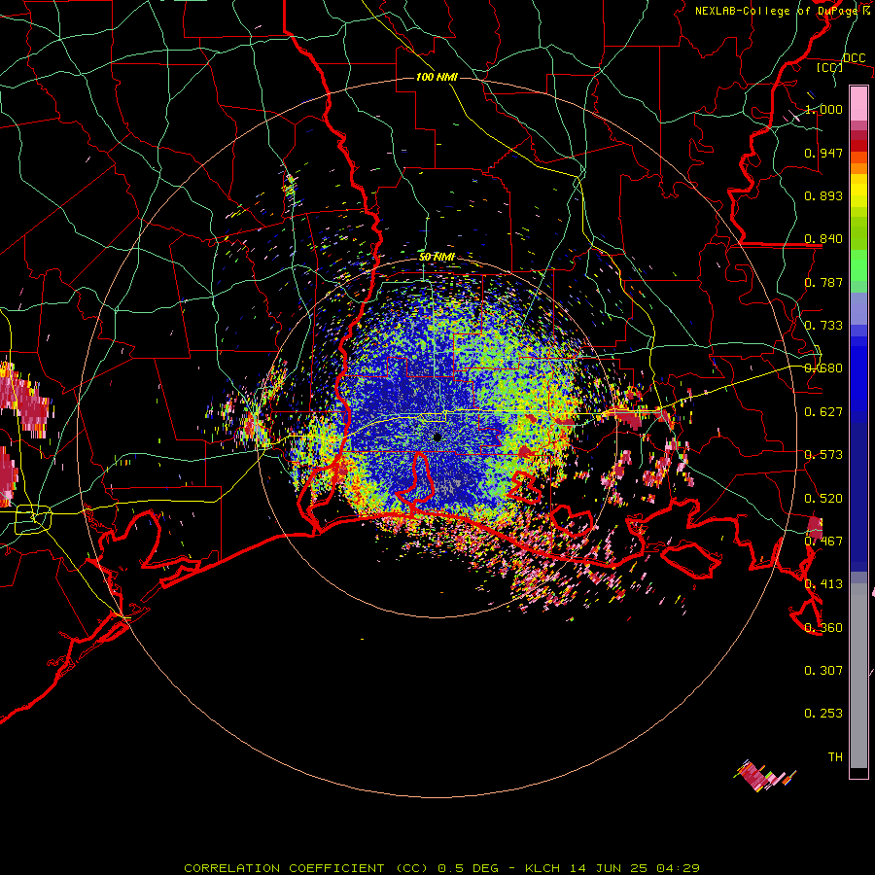Pick the pink segment atop the color bar

[858, 103]
